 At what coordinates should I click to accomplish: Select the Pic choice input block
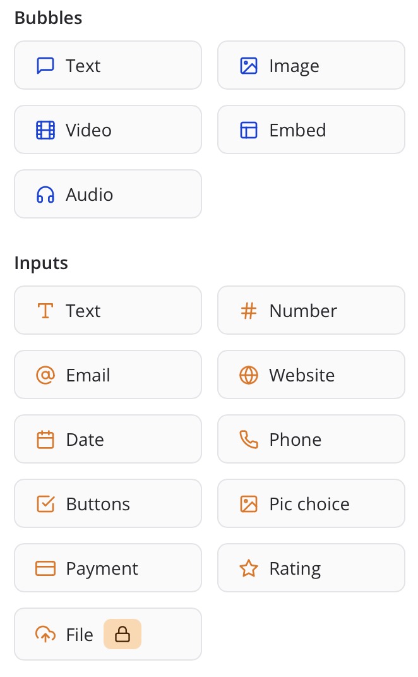pos(311,504)
